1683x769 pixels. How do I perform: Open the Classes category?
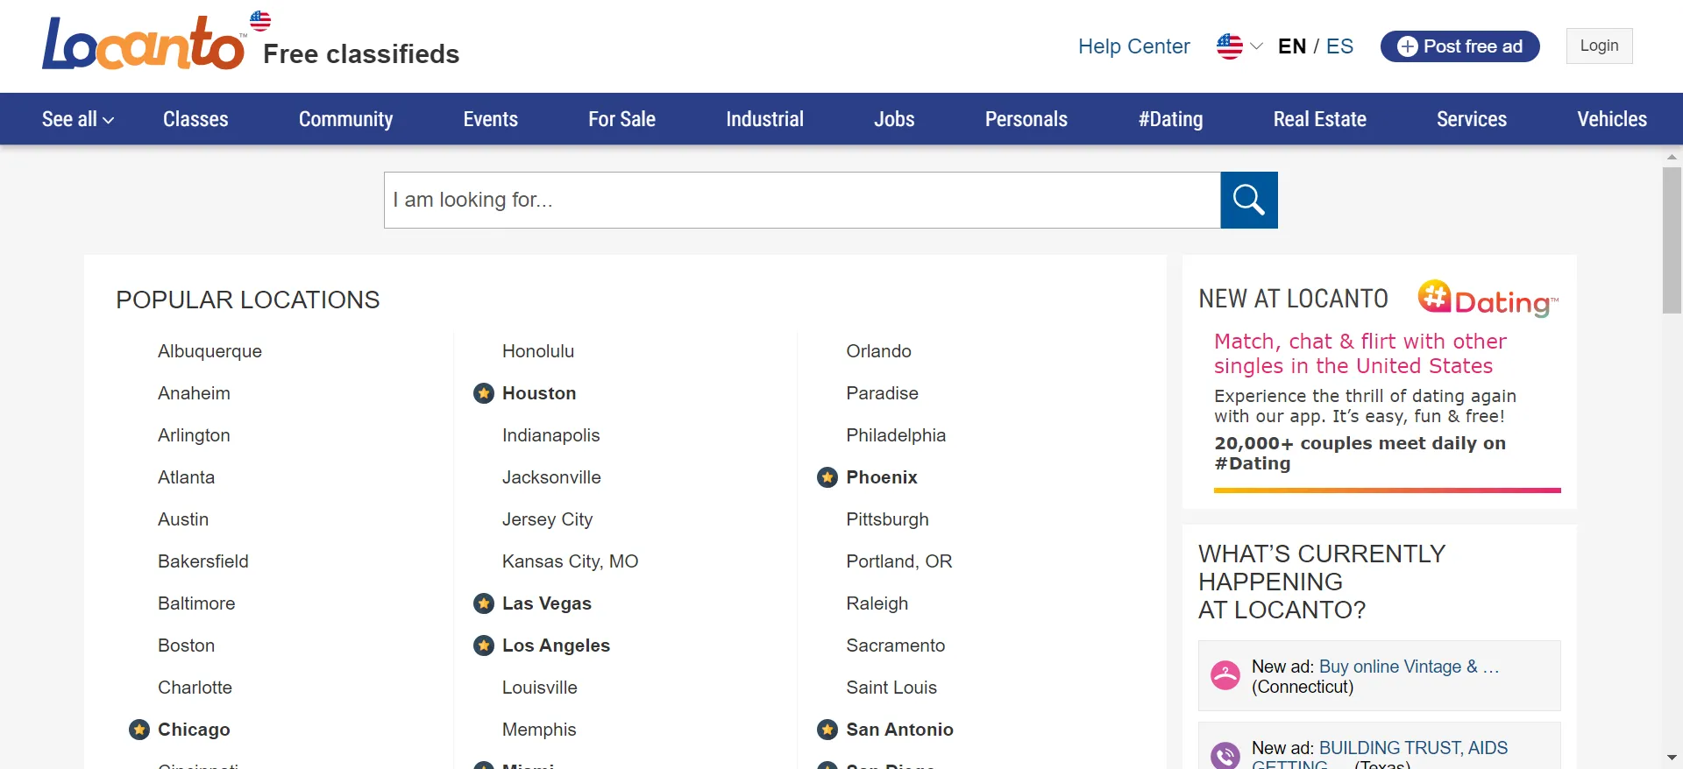[x=195, y=119]
